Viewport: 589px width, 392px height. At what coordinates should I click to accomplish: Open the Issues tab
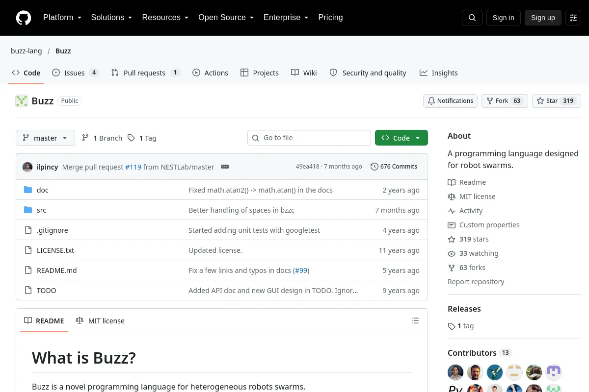pos(75,73)
